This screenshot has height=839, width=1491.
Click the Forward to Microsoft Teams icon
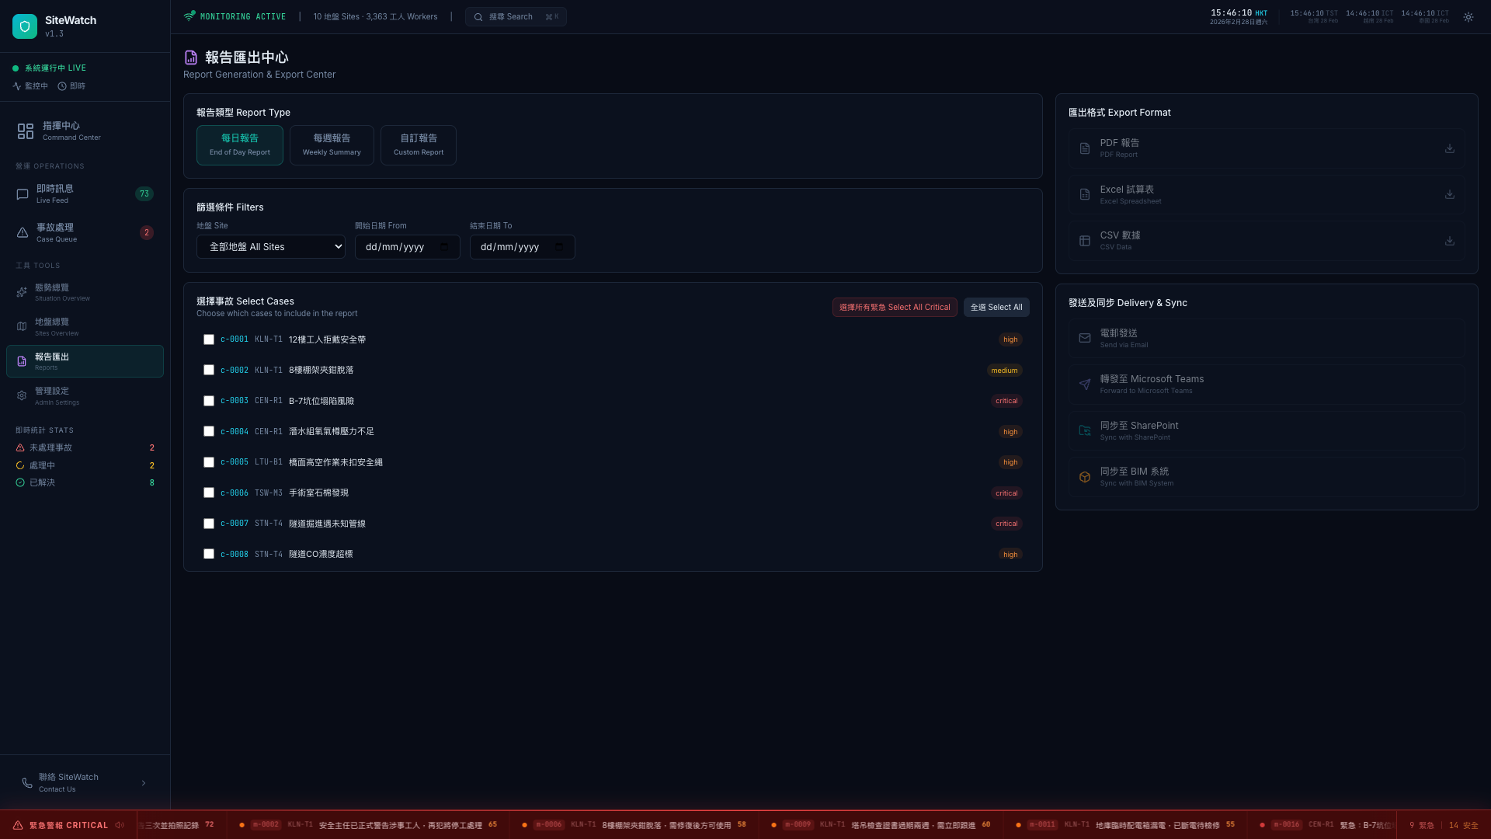1085,385
